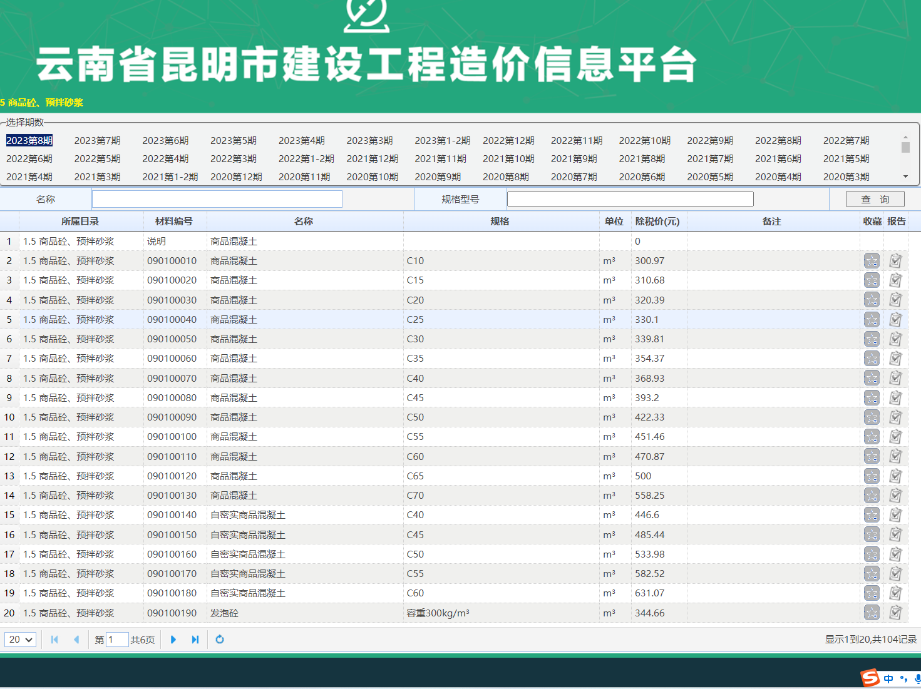921x689 pixels.
Task: Click the 查询 search button
Action: [875, 200]
